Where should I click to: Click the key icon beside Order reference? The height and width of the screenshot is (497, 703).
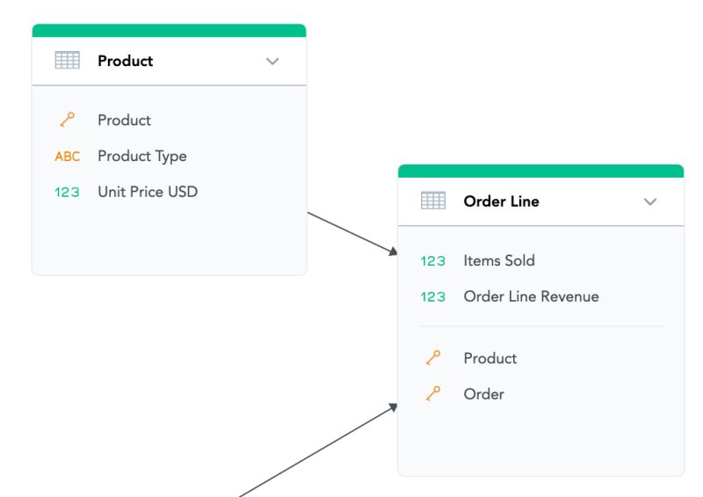(x=432, y=394)
